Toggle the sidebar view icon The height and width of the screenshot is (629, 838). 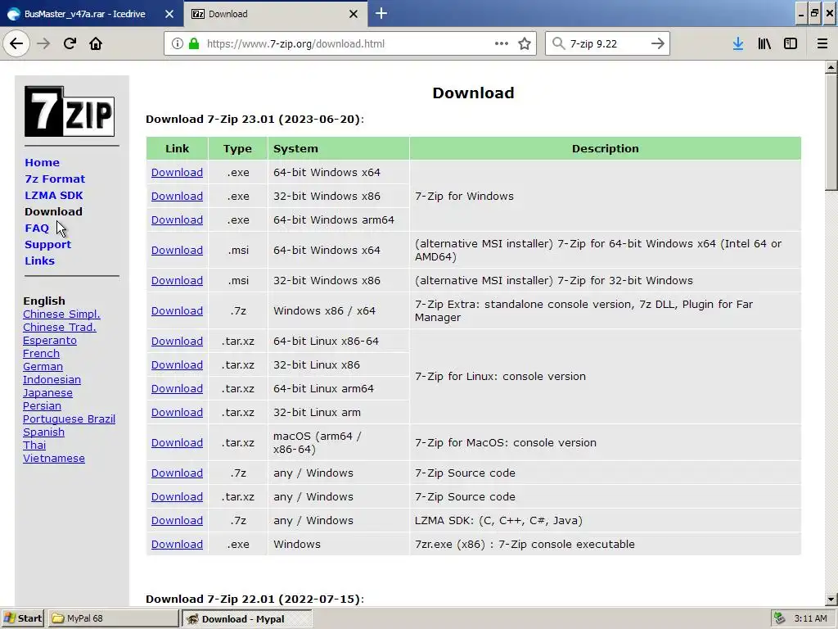coord(791,44)
